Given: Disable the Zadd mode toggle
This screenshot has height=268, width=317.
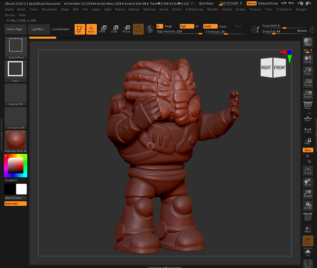Looking at the screenshot, I should (x=210, y=26).
